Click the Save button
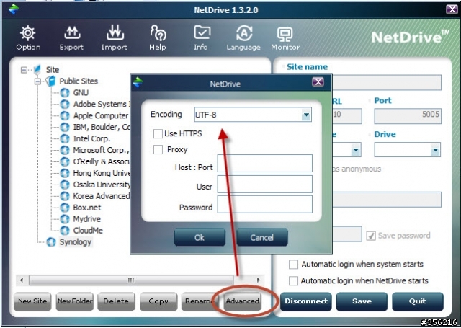 click(362, 301)
